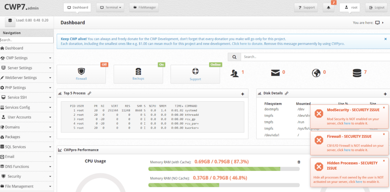Focus the main dashboard Search field
Screen dimensions: 390x192
coord(315,57)
